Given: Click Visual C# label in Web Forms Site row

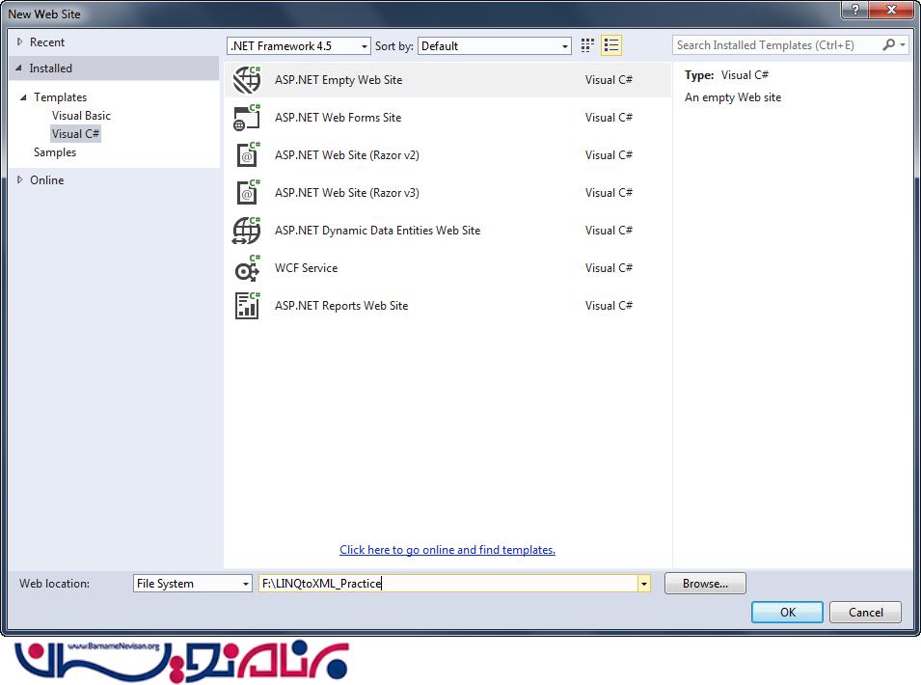Looking at the screenshot, I should 609,118.
